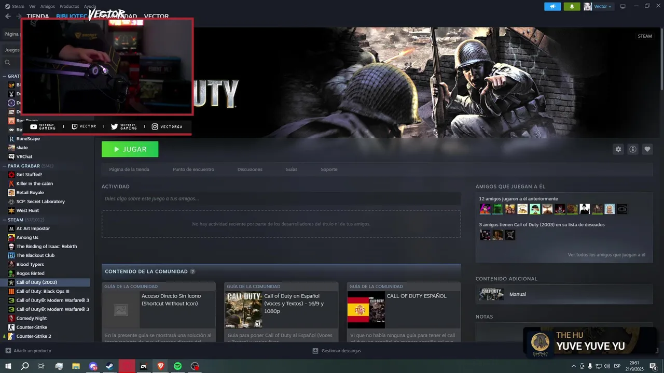Select Killer in the cabin game
The height and width of the screenshot is (373, 664).
(35, 183)
